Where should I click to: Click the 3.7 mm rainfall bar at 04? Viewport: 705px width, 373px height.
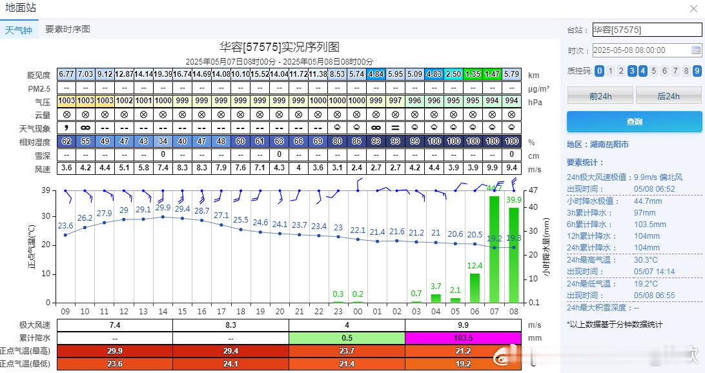point(436,298)
